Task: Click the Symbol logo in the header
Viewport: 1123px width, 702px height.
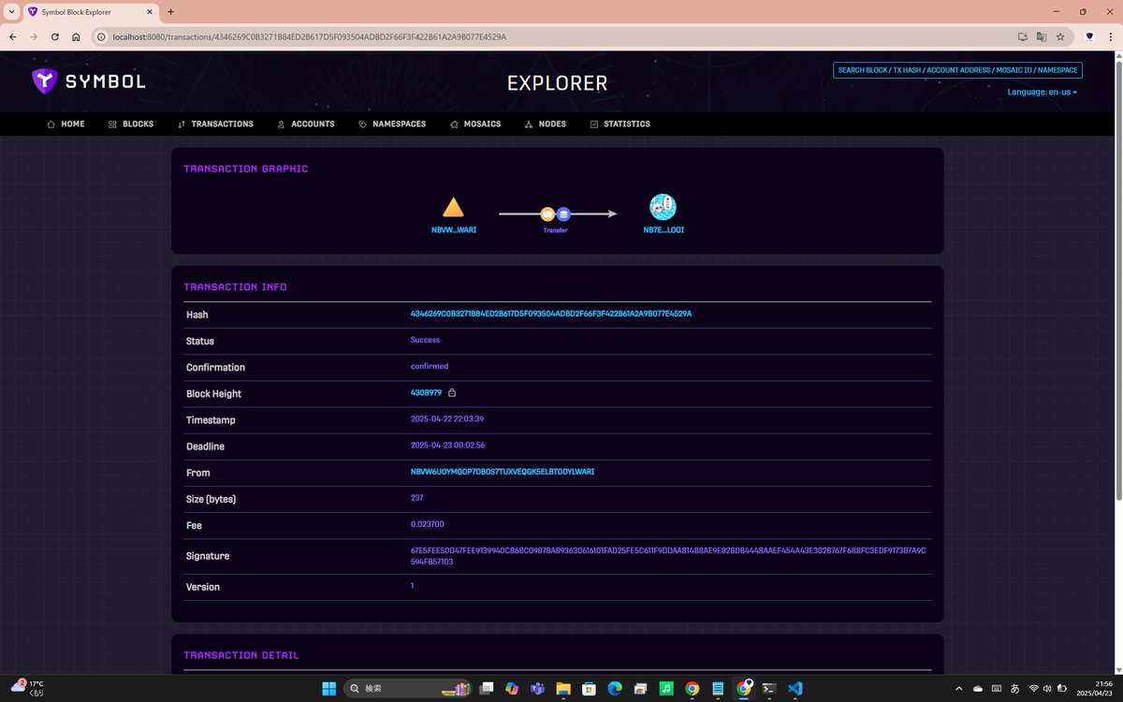Action: click(89, 81)
